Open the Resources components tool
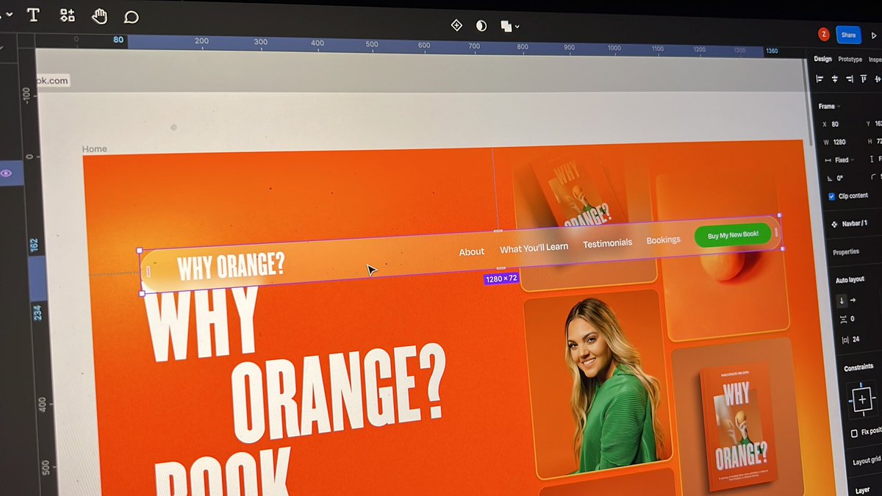This screenshot has width=882, height=496. click(x=68, y=15)
